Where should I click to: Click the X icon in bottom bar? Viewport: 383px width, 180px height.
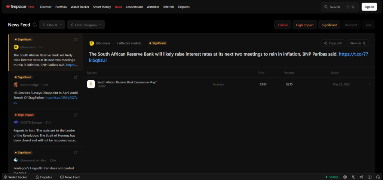(353, 177)
